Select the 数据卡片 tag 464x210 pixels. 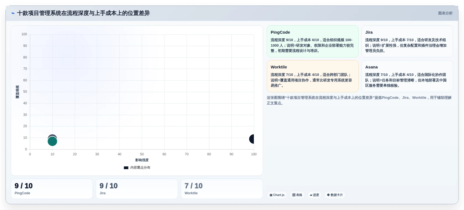335,195
